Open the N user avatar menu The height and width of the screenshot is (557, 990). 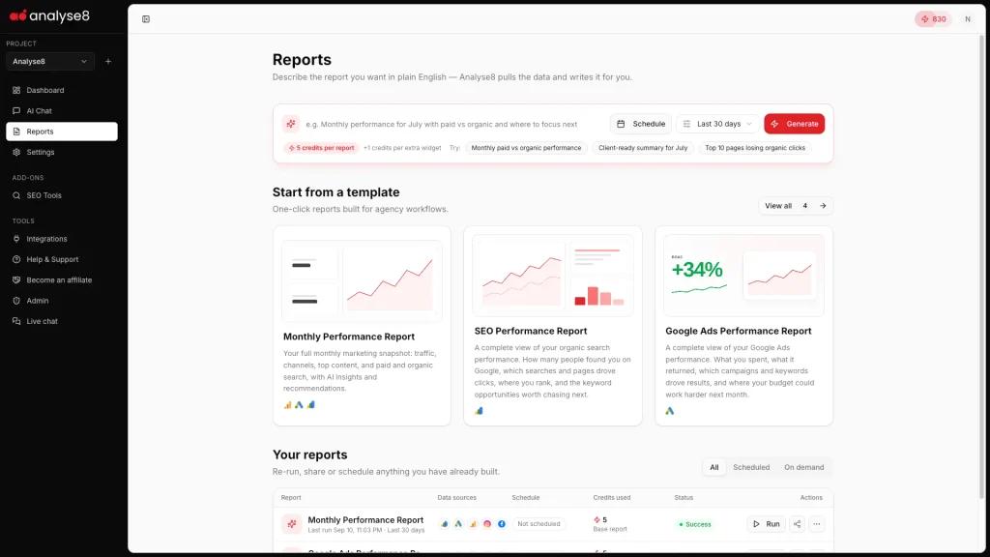(x=967, y=19)
